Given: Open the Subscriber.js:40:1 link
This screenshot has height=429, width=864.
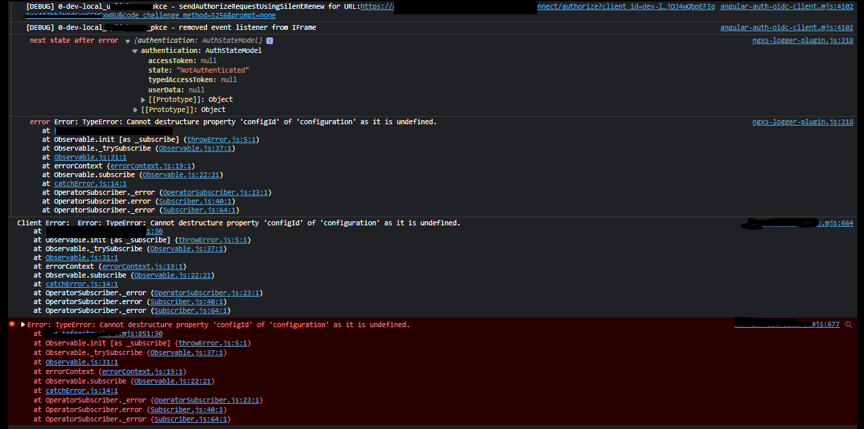Looking at the screenshot, I should (195, 201).
